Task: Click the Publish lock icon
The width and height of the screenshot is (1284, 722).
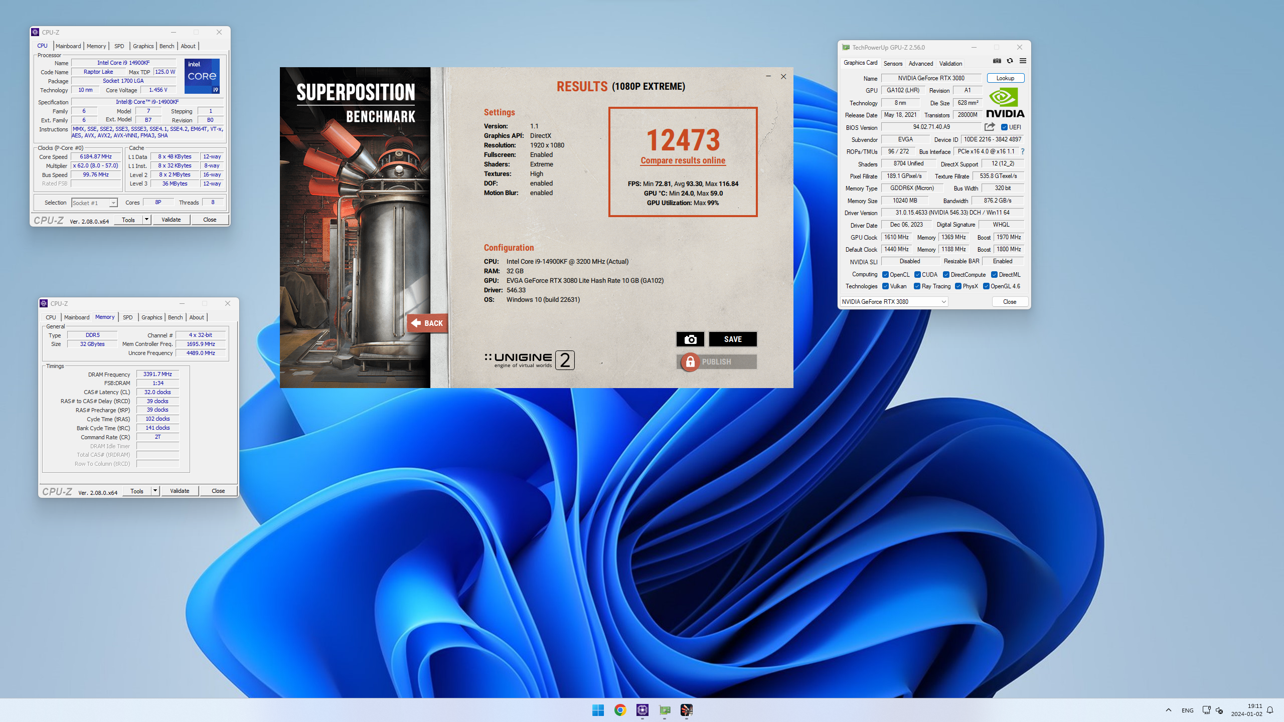Action: tap(690, 362)
